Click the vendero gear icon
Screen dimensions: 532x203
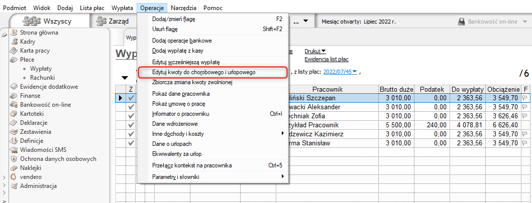tap(14, 177)
